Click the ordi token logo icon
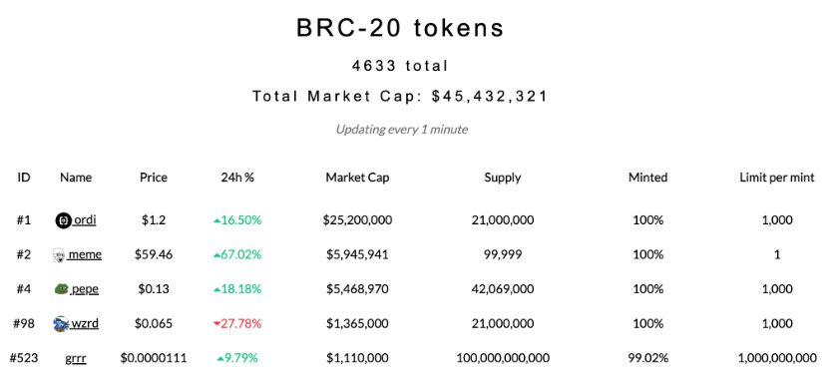The width and height of the screenshot is (835, 384). click(64, 220)
